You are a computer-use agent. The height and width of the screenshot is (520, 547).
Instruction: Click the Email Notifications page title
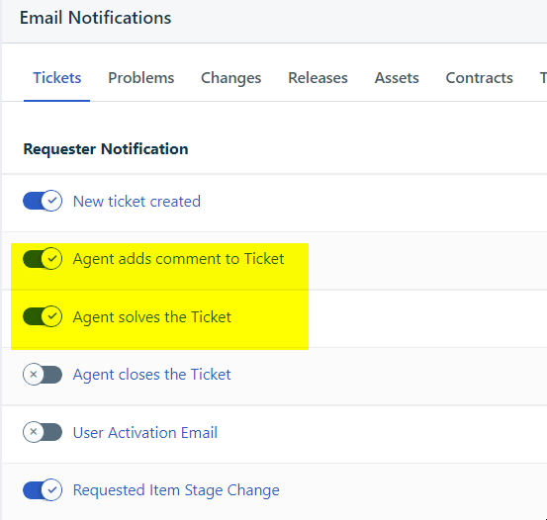coord(95,18)
